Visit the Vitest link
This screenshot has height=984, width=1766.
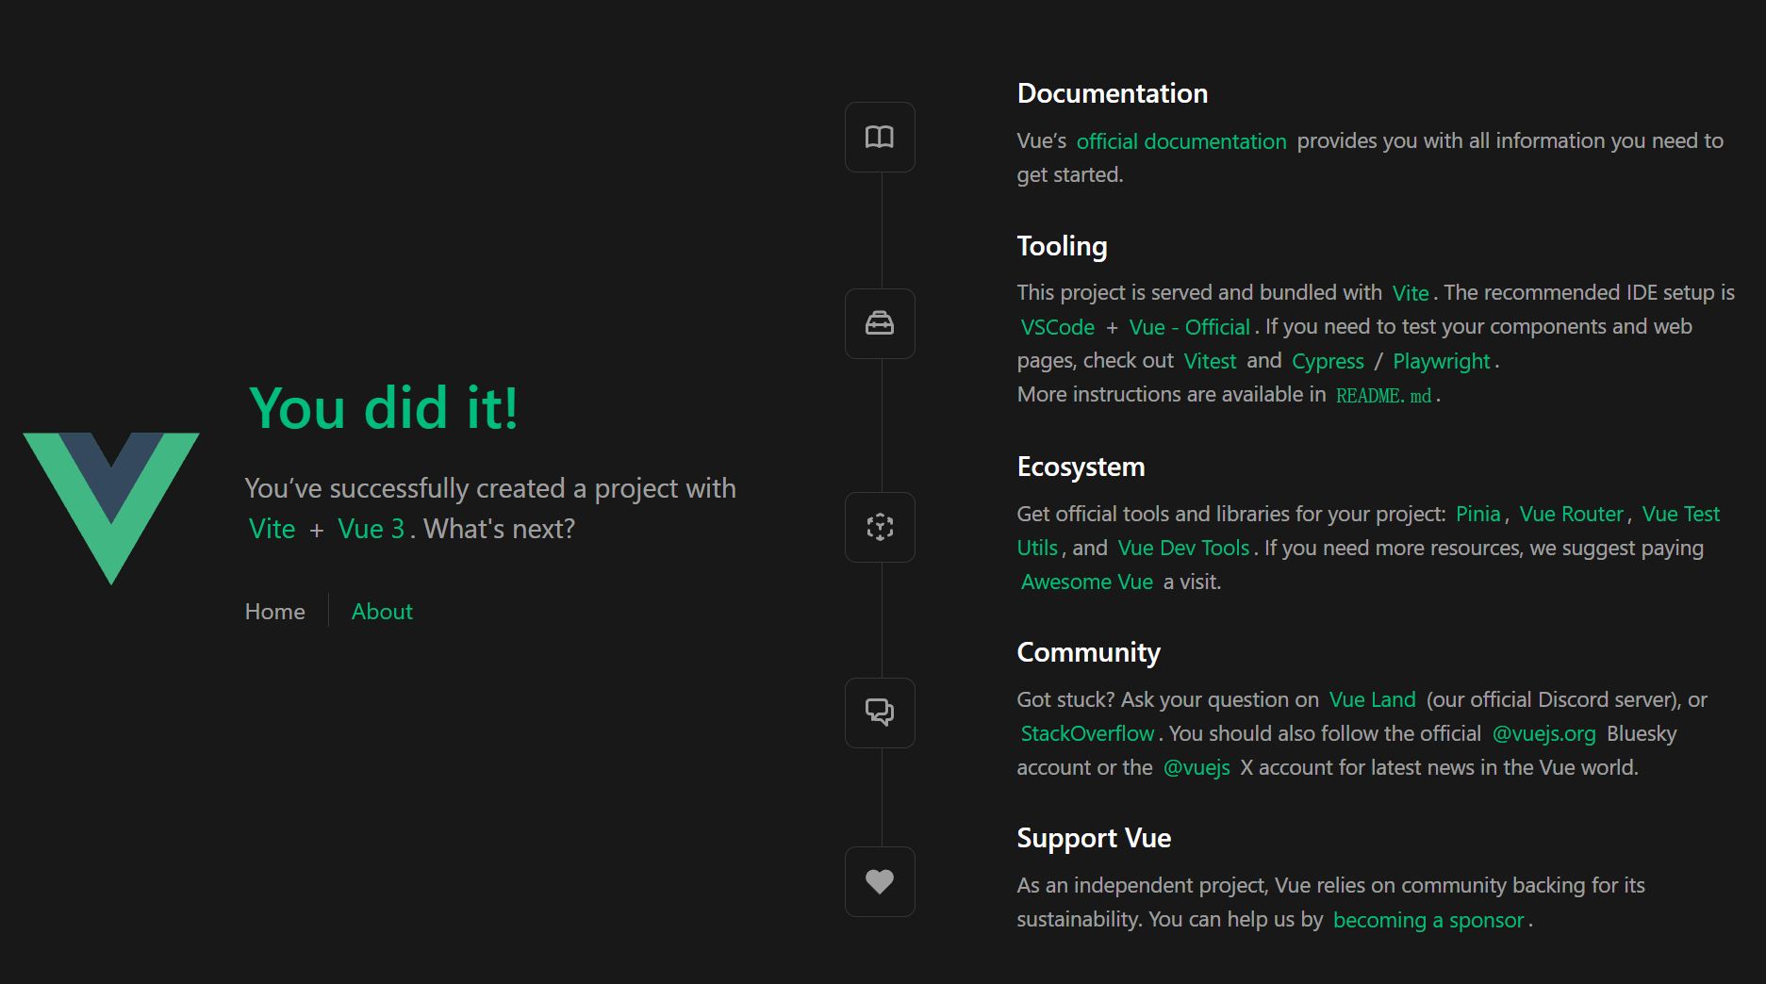[x=1210, y=361]
